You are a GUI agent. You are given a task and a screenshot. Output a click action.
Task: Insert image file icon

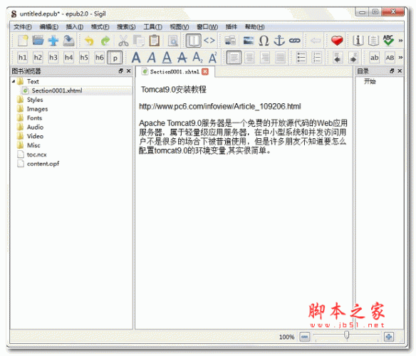click(249, 41)
